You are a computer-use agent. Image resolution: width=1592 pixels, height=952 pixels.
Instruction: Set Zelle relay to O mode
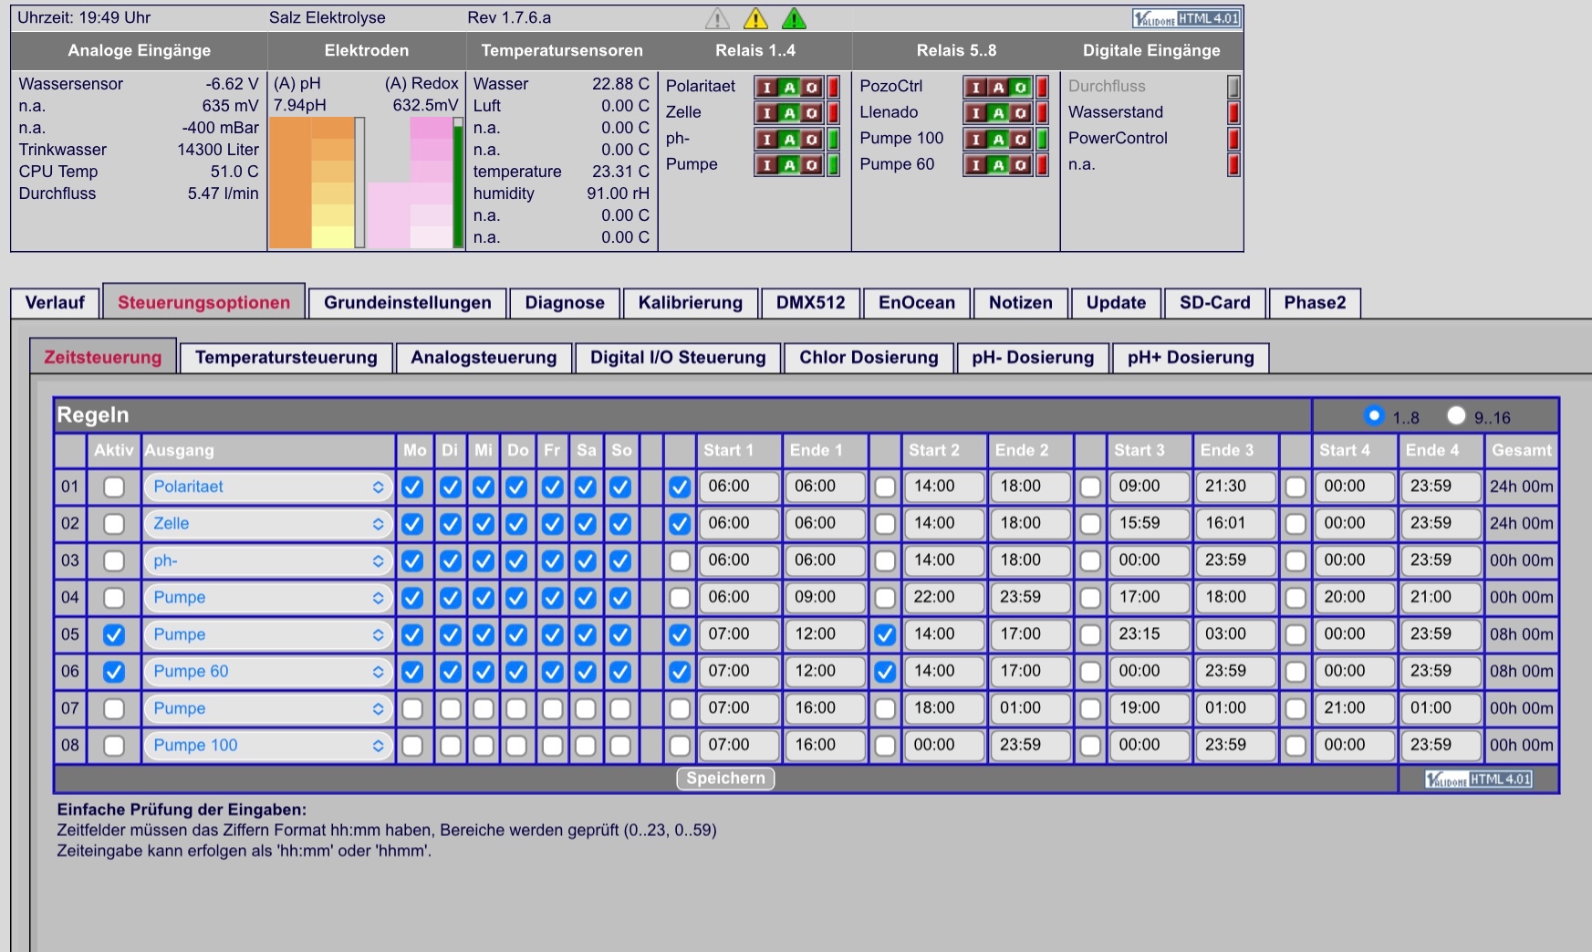812,113
